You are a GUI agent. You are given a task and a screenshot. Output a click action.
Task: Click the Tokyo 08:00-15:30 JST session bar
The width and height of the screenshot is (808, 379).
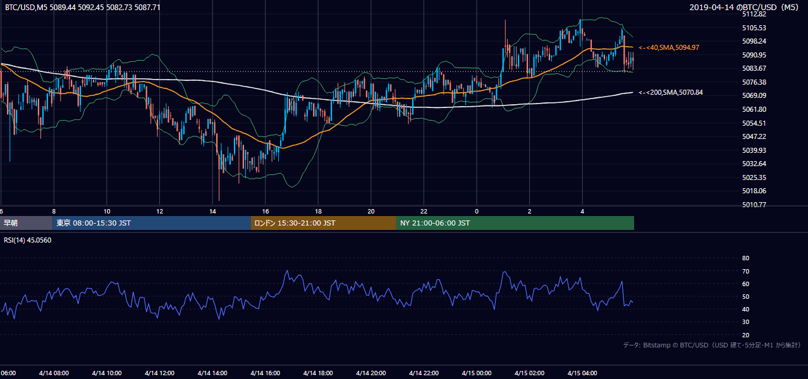[152, 223]
